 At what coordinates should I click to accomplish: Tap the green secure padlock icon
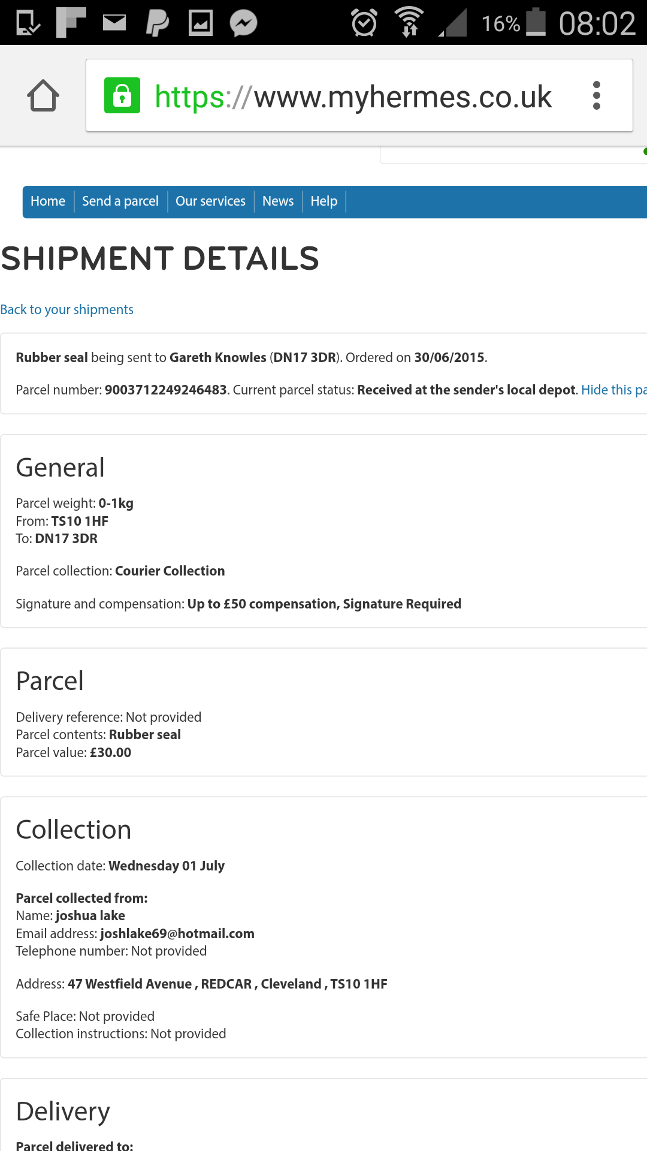click(122, 96)
